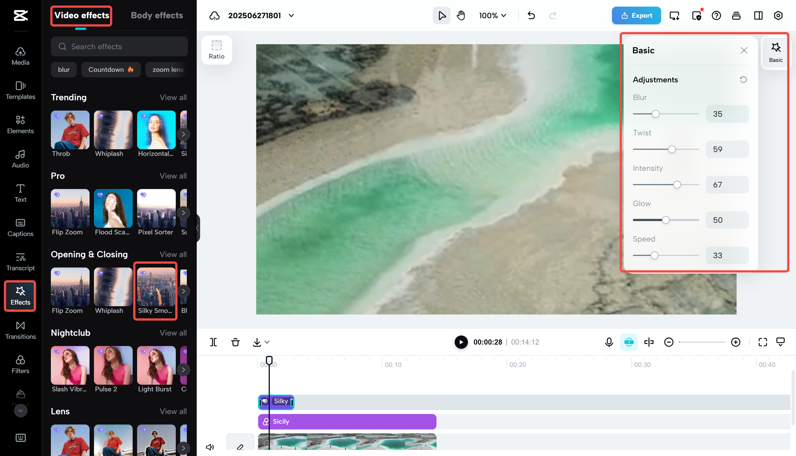Screen dimensions: 796x456
Task: View all Nightclub effects
Action: pyautogui.click(x=173, y=333)
